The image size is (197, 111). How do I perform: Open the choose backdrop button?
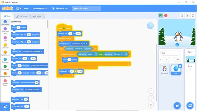[190, 105]
